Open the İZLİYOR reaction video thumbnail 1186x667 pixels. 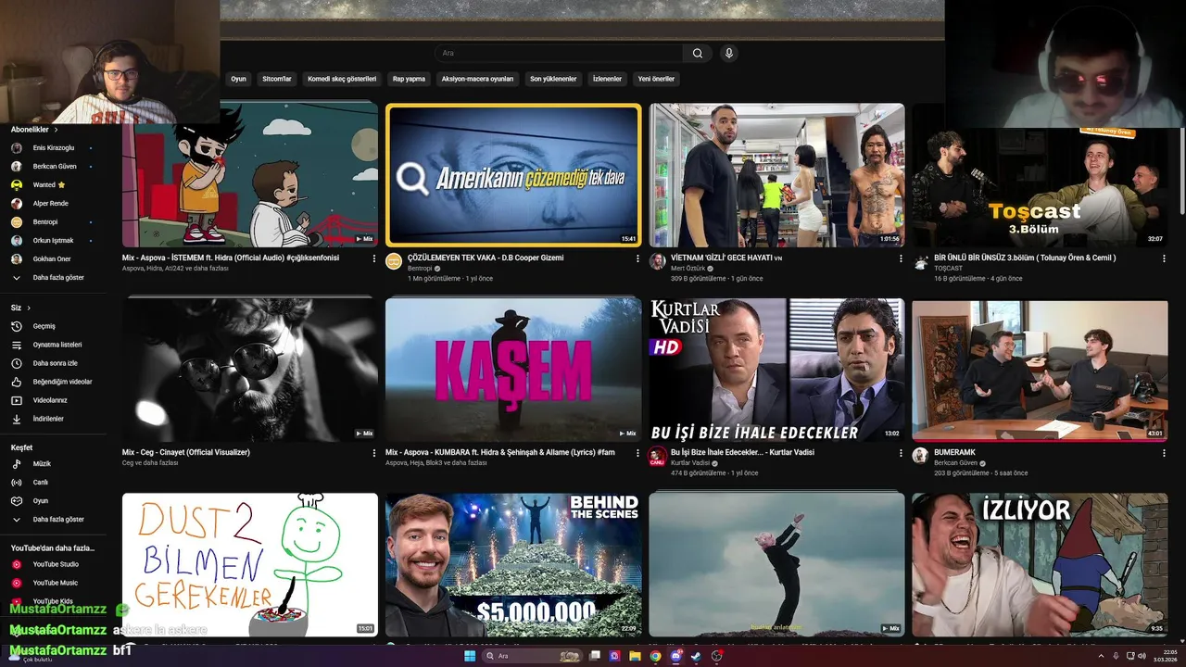[x=1040, y=564]
